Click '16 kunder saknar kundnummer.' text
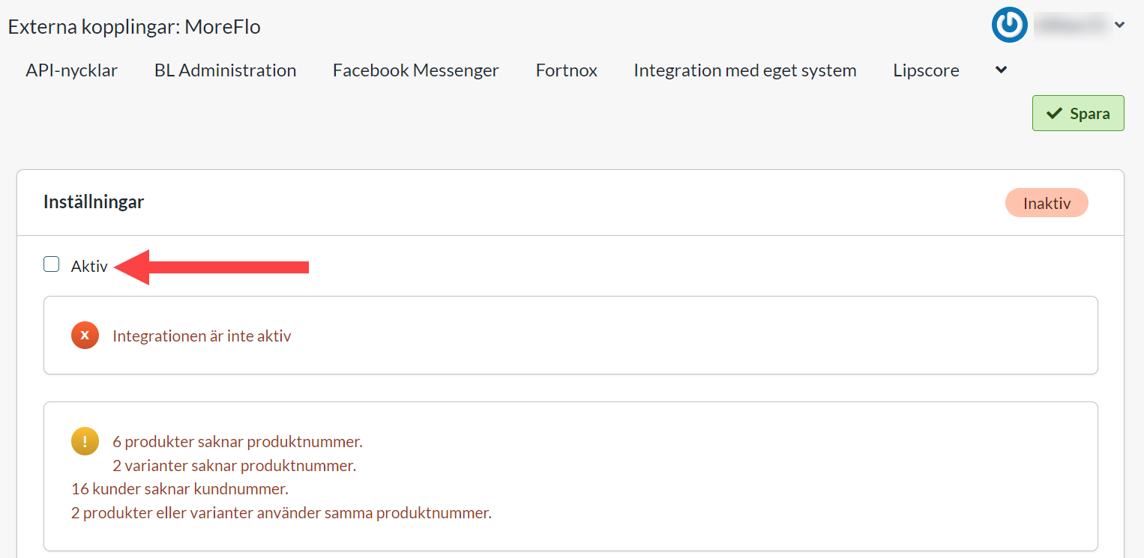 (x=180, y=490)
